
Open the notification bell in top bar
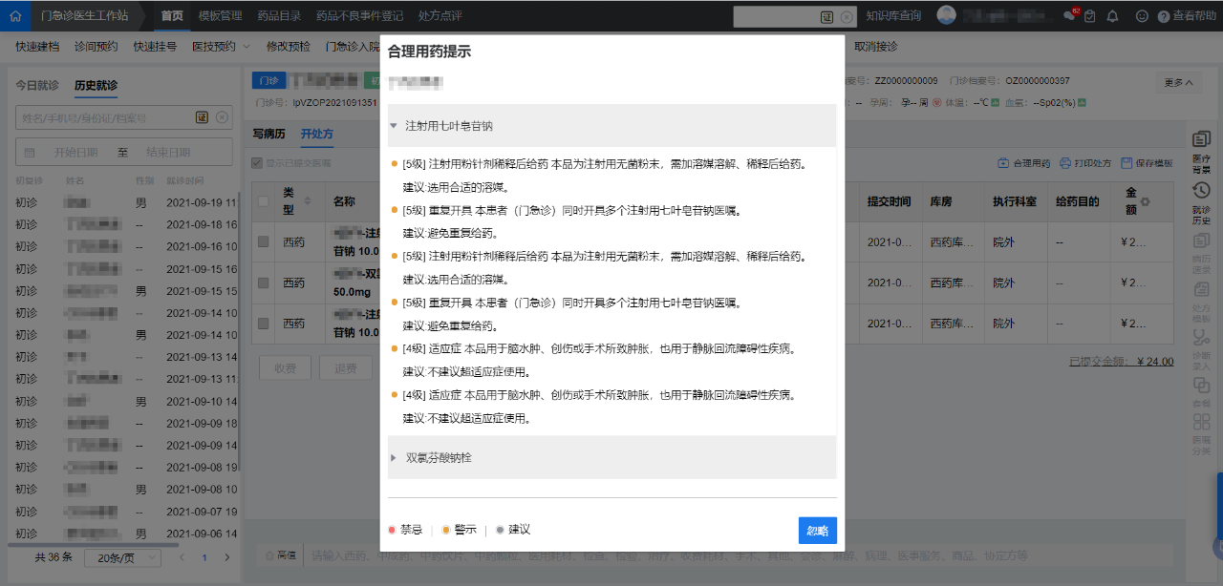pos(1111,15)
